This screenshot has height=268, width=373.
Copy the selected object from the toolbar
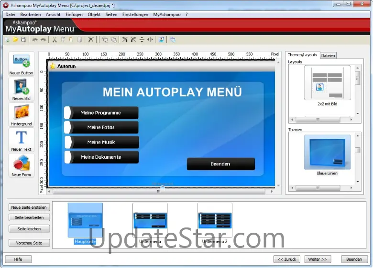(x=63, y=40)
